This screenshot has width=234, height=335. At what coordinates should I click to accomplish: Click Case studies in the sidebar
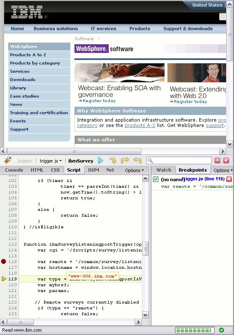point(39,96)
